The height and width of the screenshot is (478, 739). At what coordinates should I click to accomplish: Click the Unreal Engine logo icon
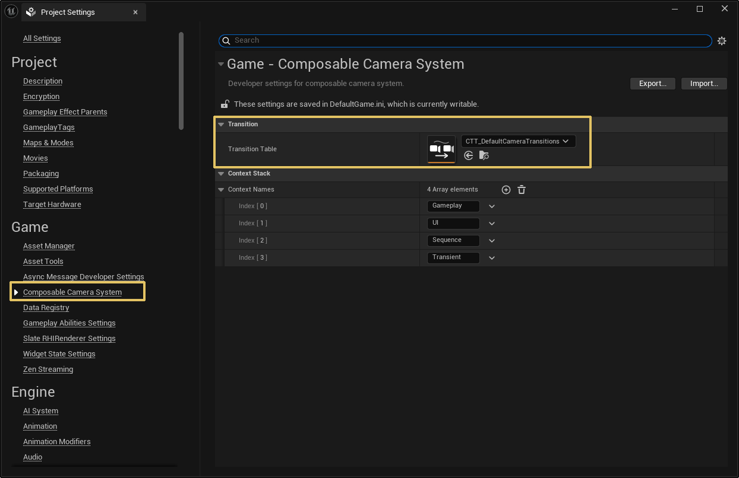pos(11,11)
